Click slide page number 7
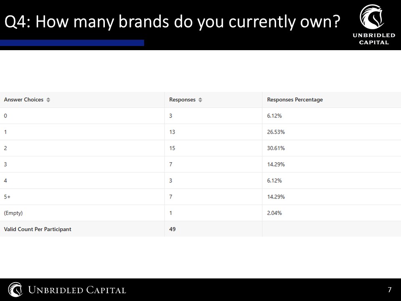Viewport: 401px width, 301px height. point(389,289)
